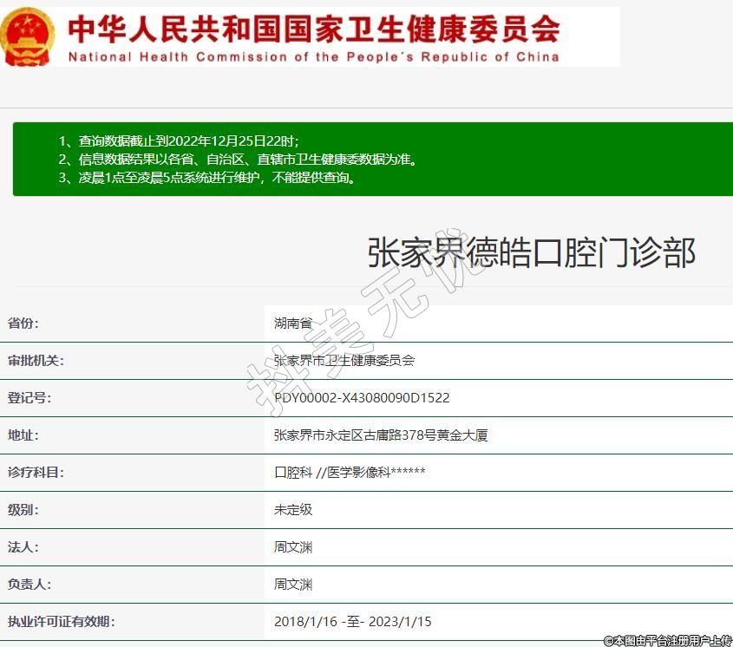Screen dimensions: 733x647
Task: Click the 张家界市卫生健康委员会 value
Action: point(344,361)
